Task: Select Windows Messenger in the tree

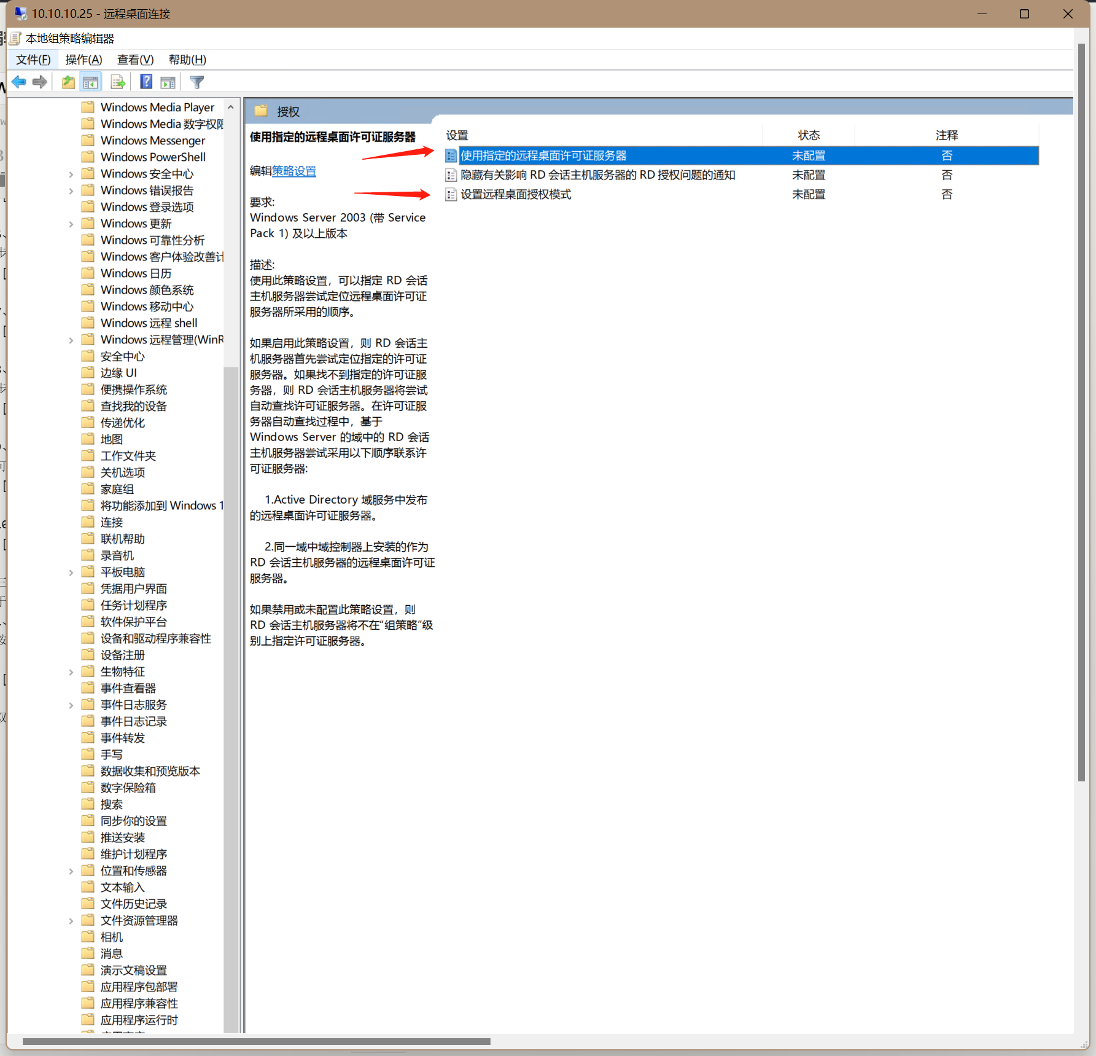Action: 153,141
